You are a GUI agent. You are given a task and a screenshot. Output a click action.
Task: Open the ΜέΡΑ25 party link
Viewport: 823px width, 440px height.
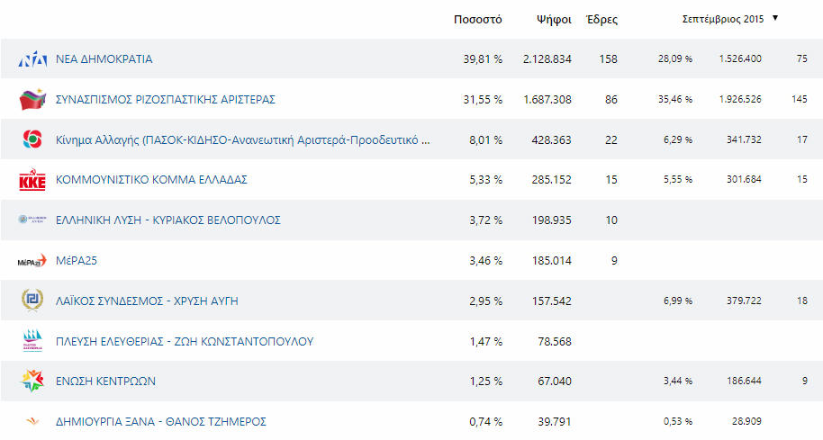[x=77, y=261]
